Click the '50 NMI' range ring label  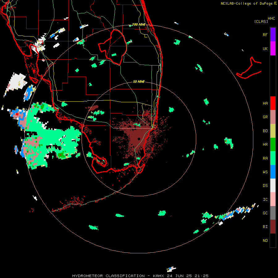point(139,81)
